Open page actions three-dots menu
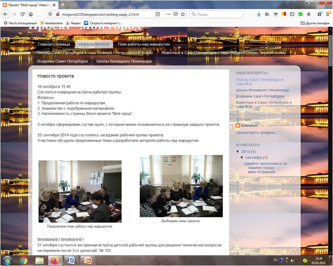 (x=168, y=14)
